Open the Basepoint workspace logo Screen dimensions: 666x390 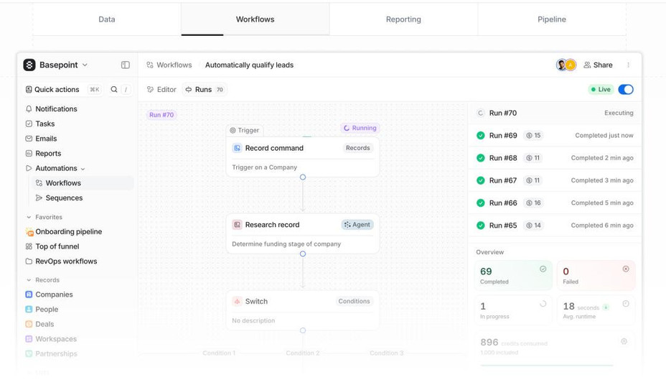pos(29,65)
